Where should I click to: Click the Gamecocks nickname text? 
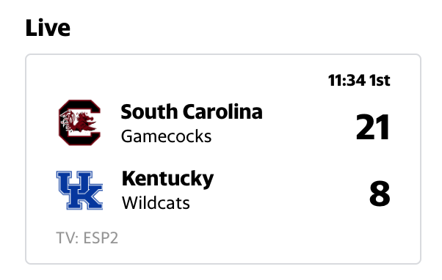pos(167,136)
